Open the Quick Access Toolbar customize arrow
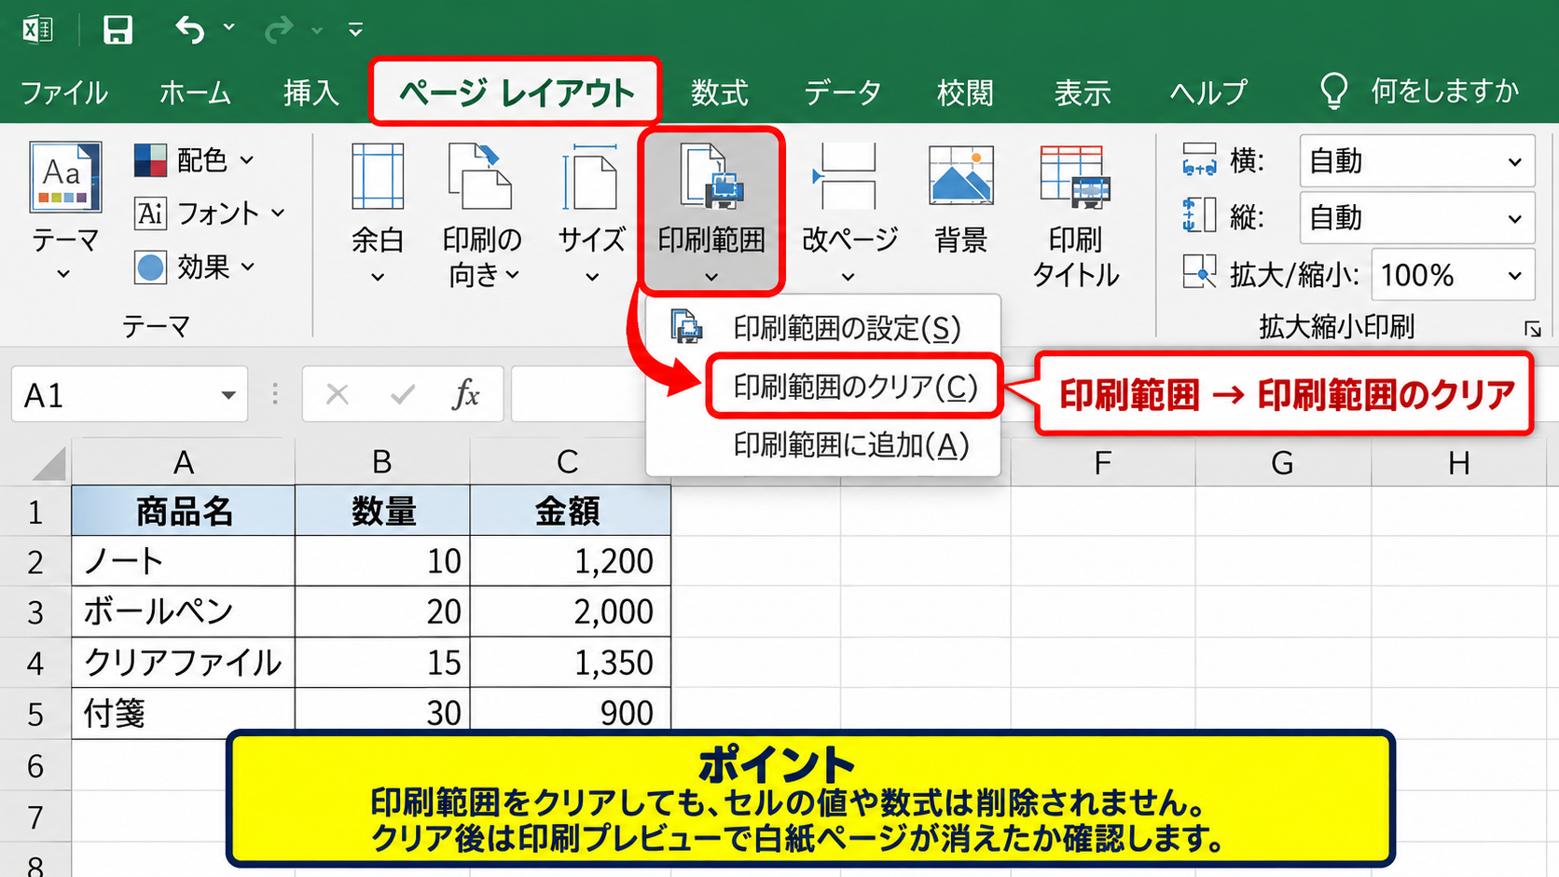Image resolution: width=1559 pixels, height=877 pixels. pos(355,31)
